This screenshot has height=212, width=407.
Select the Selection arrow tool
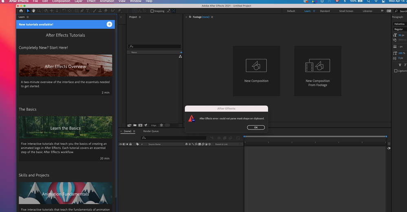[x=28, y=11]
